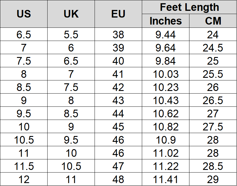Select the UK column header
This screenshot has width=237, height=186.
click(x=71, y=14)
